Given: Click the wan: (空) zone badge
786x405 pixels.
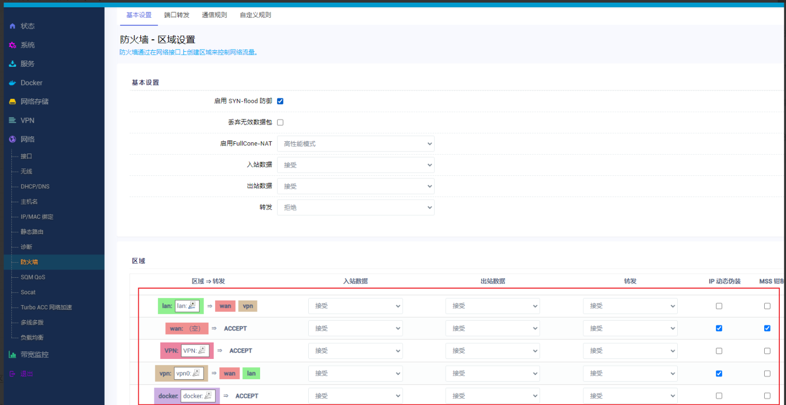Looking at the screenshot, I should (187, 328).
